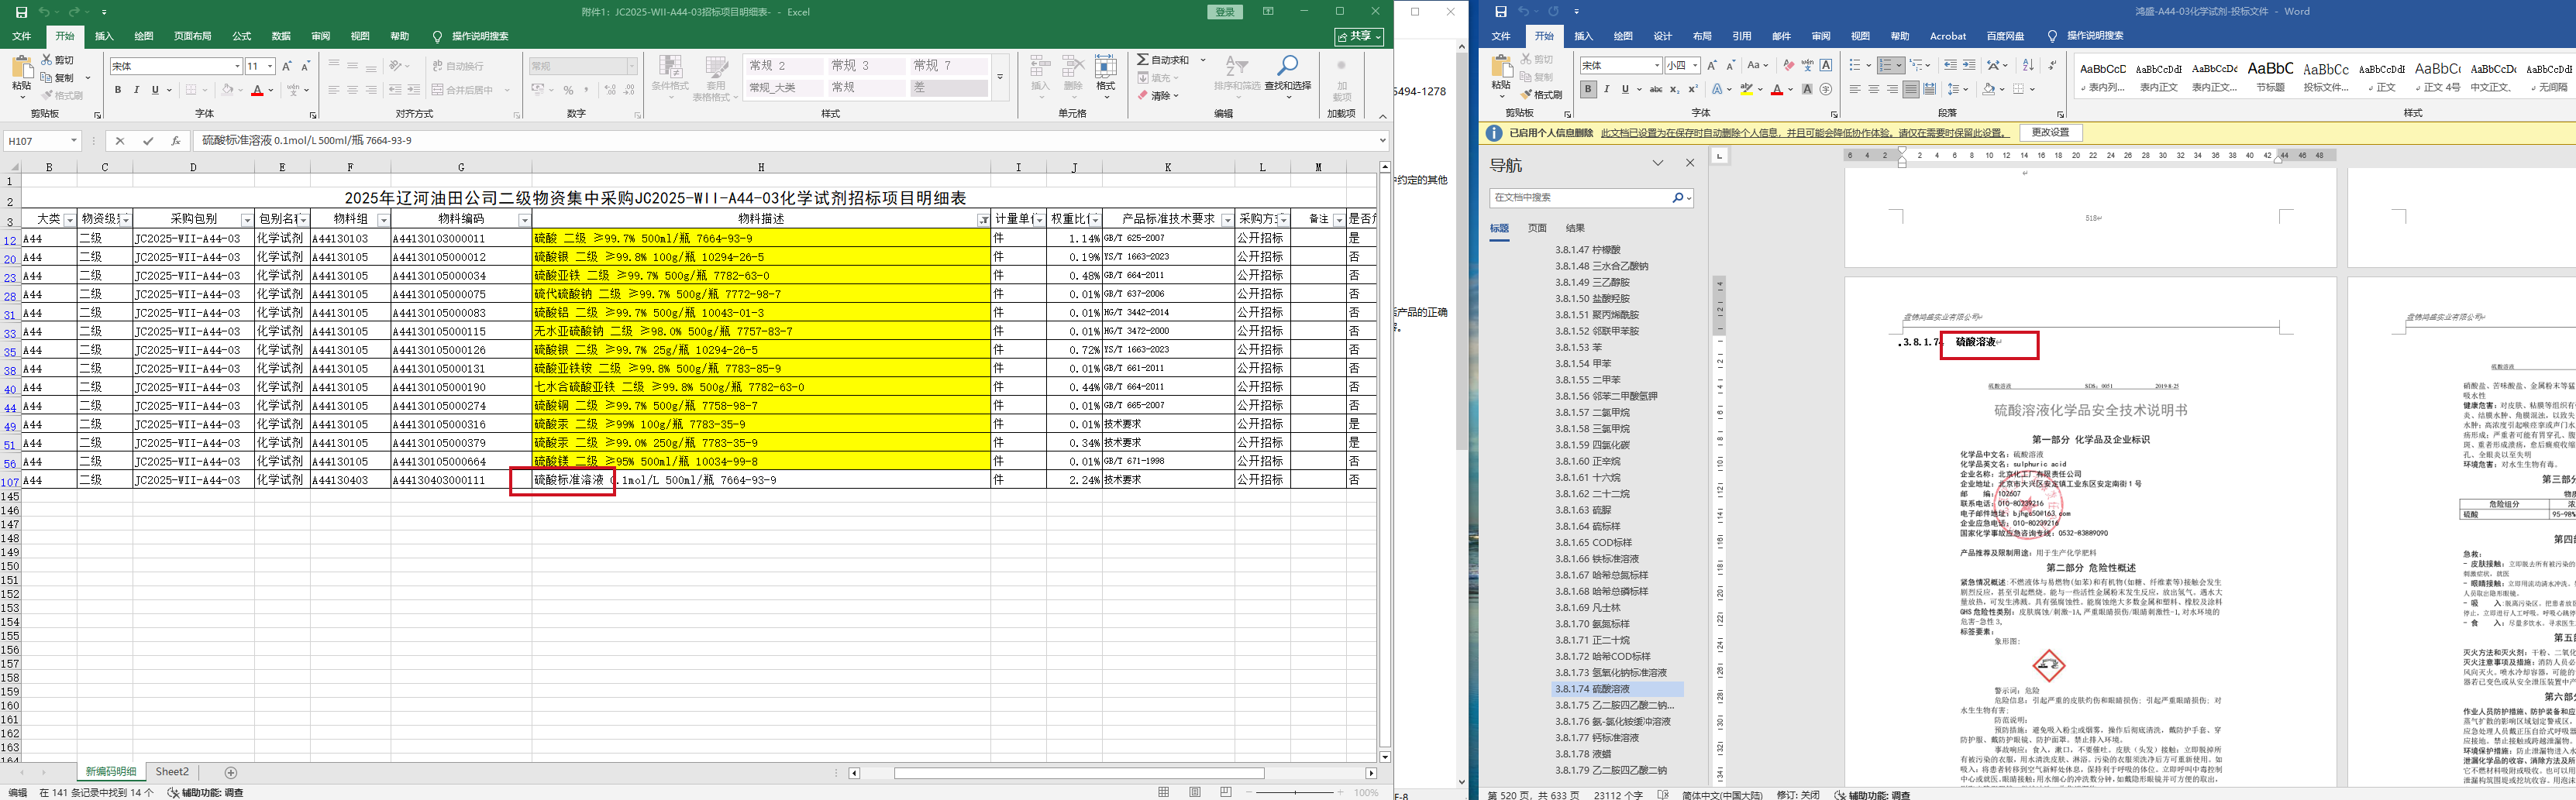Image resolution: width=2576 pixels, height=800 pixels.
Task: Click the Excel formula bar text
Action: (x=306, y=141)
